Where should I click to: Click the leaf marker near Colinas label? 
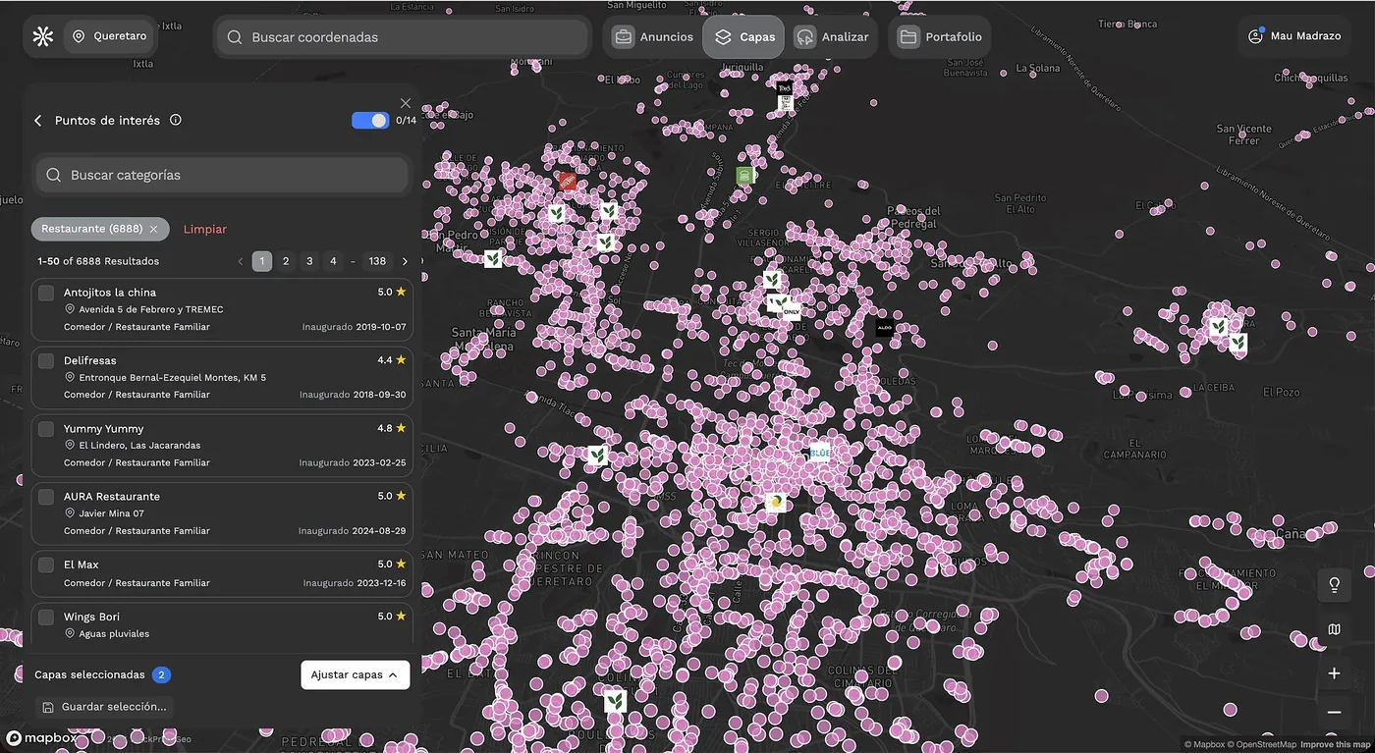615,701
